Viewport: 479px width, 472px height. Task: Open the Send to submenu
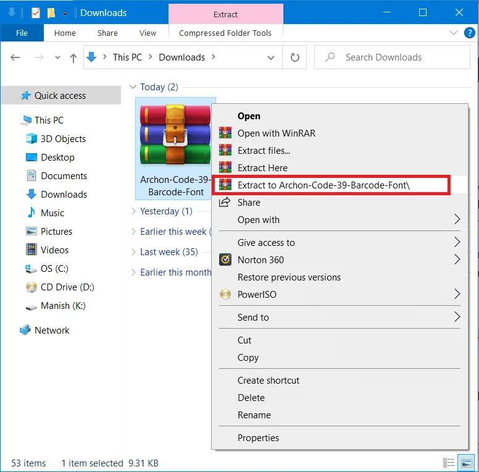(339, 317)
